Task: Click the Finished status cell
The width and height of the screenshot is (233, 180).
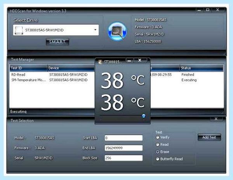Action: (188, 75)
